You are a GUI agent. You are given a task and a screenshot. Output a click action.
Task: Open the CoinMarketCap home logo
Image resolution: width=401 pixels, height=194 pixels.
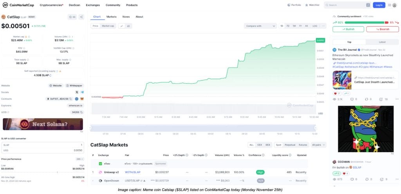(x=18, y=5)
